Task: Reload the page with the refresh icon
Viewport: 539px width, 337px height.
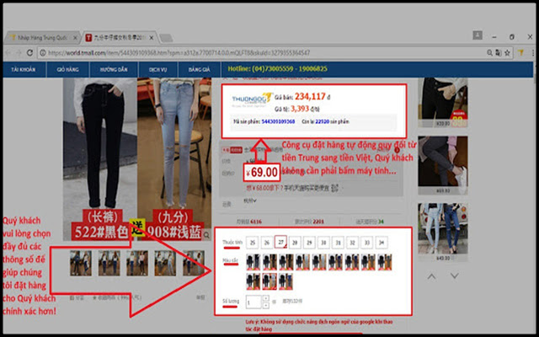Action: pyautogui.click(x=29, y=52)
